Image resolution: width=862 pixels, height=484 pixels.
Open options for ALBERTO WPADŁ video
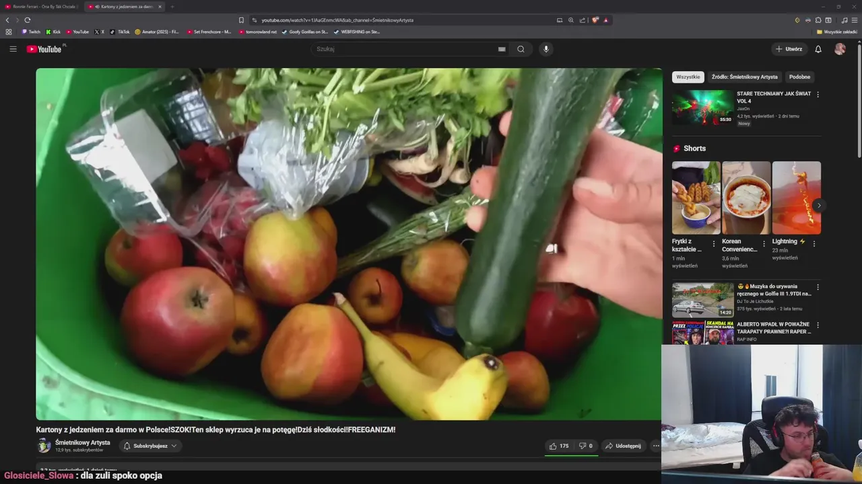[818, 325]
